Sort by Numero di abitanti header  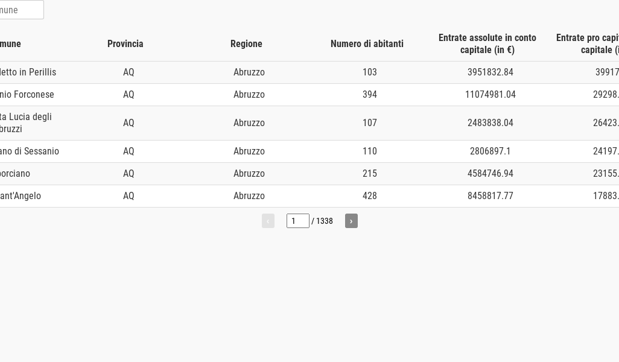(367, 44)
